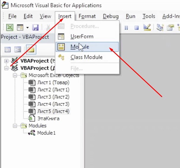Select Лист1 (Товар) sheet

click(x=53, y=83)
